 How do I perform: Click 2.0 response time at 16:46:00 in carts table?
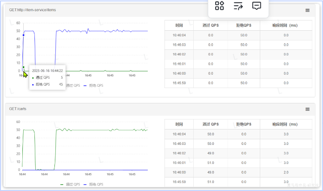tap(286, 172)
